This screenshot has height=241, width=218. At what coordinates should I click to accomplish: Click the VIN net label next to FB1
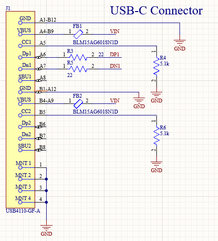[115, 31]
